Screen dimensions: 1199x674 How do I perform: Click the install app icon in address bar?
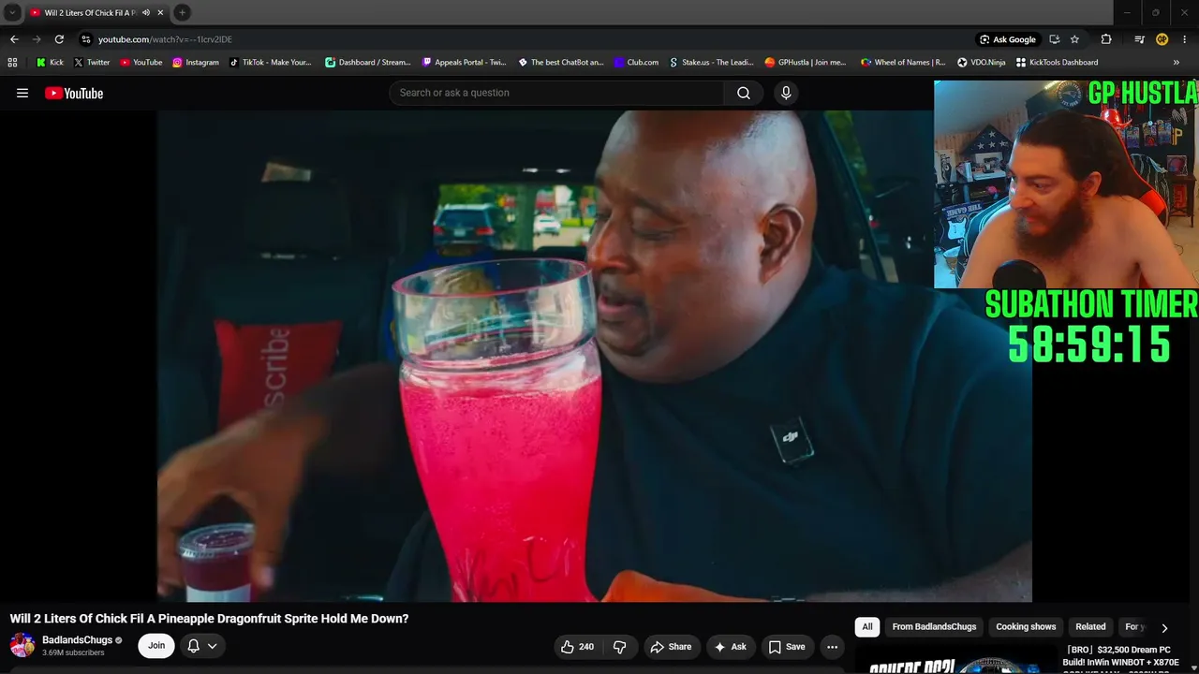[1054, 39]
